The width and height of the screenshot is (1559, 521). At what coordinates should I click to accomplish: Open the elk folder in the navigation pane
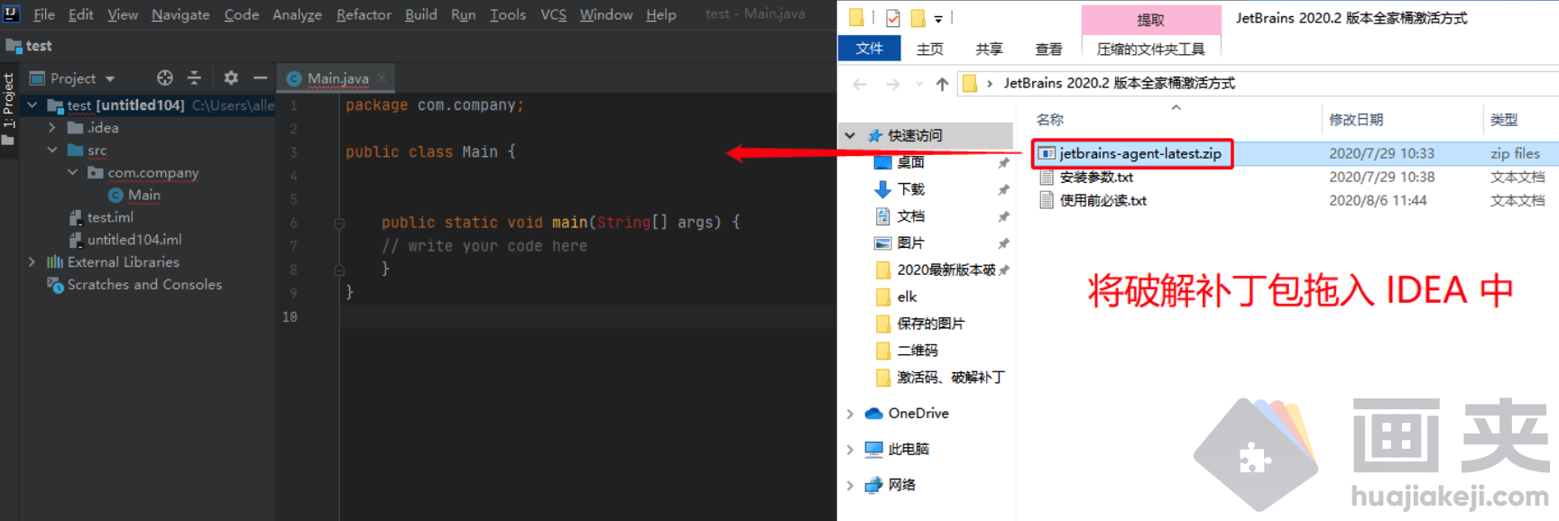point(907,297)
